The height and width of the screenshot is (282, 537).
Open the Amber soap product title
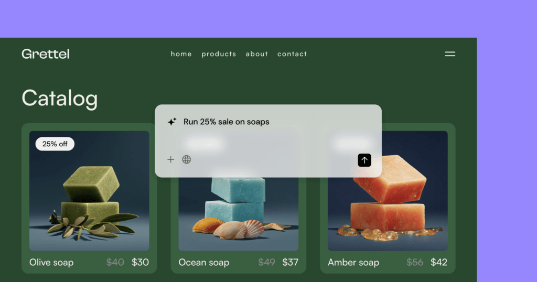coord(353,263)
